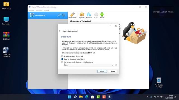179x100 pixels.
Task: Select the Este equipo desktop icon
Action: pos(6,21)
